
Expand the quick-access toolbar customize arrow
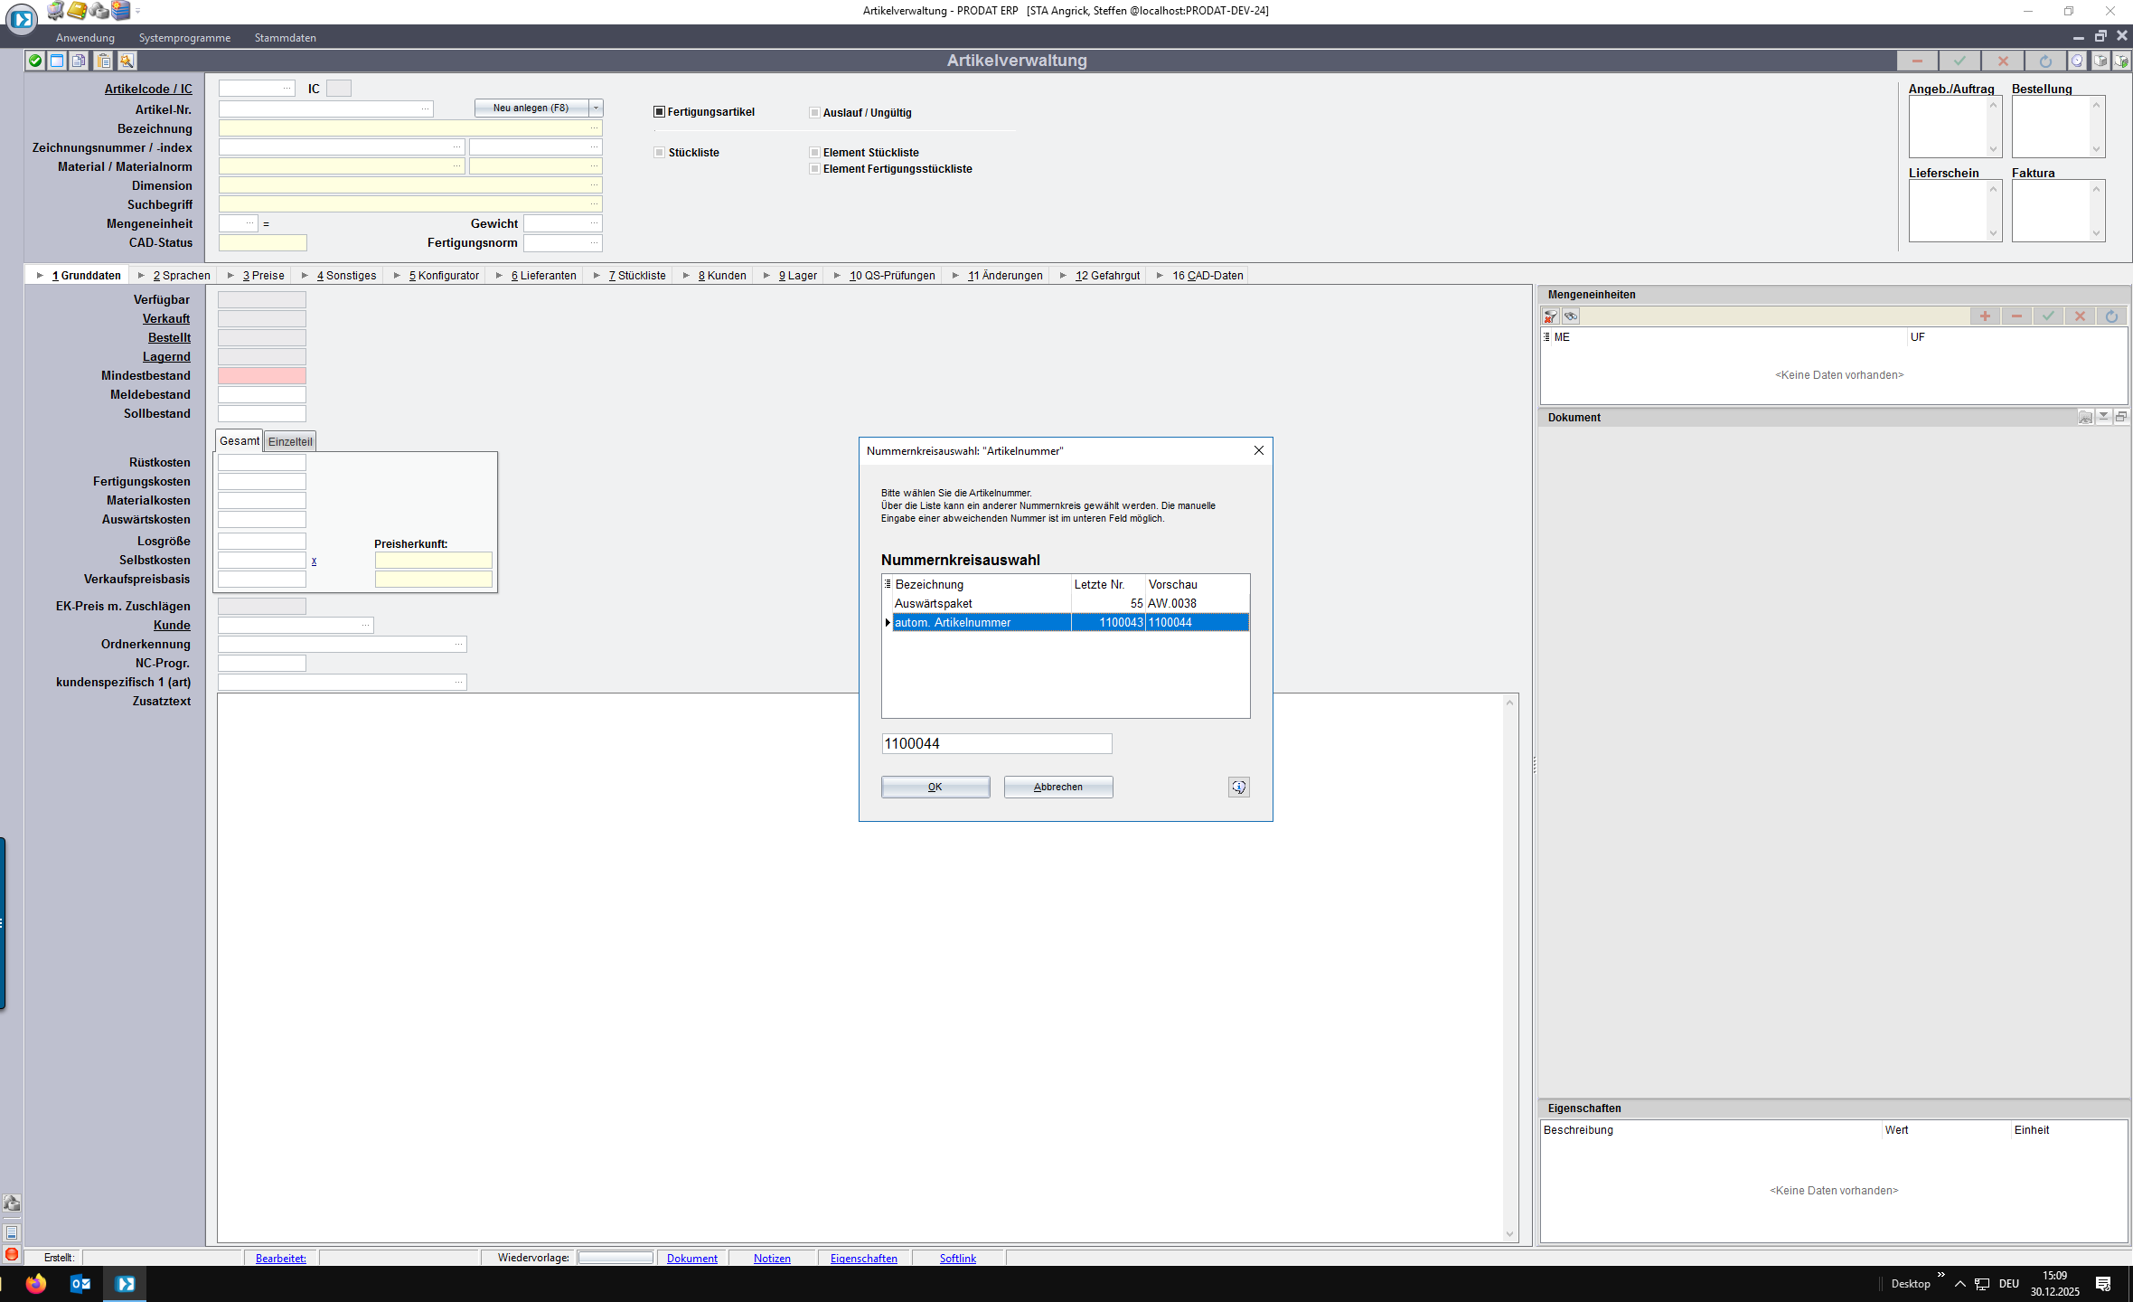tap(138, 12)
